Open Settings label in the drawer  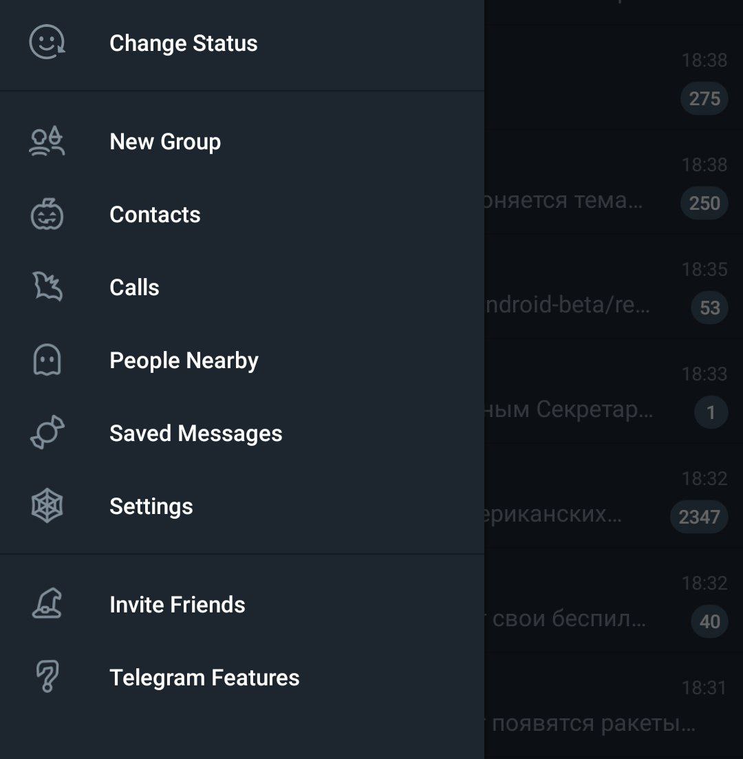point(151,506)
